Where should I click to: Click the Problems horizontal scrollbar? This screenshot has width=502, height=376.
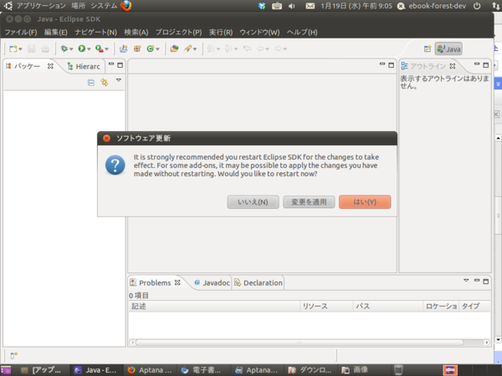coord(300,343)
